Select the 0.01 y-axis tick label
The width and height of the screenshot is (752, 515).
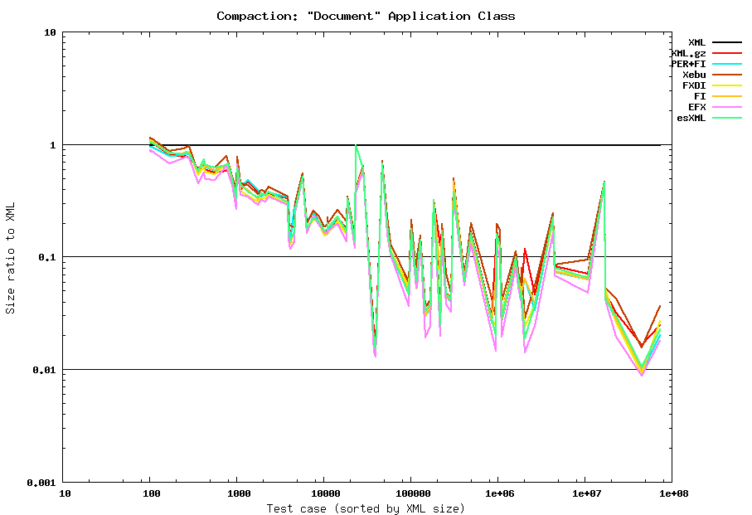click(x=42, y=370)
